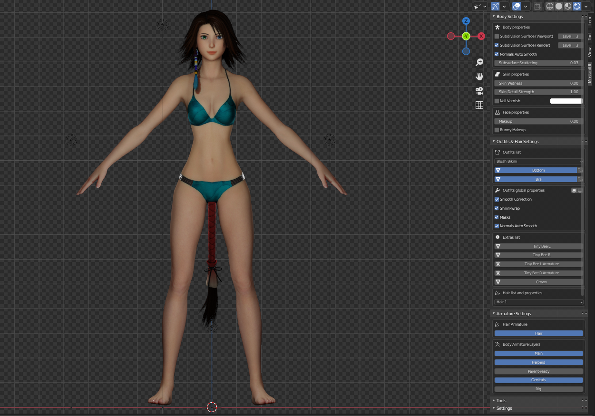The image size is (595, 416).
Task: Toggle the Tiny Bee L Armature
Action: point(539,264)
